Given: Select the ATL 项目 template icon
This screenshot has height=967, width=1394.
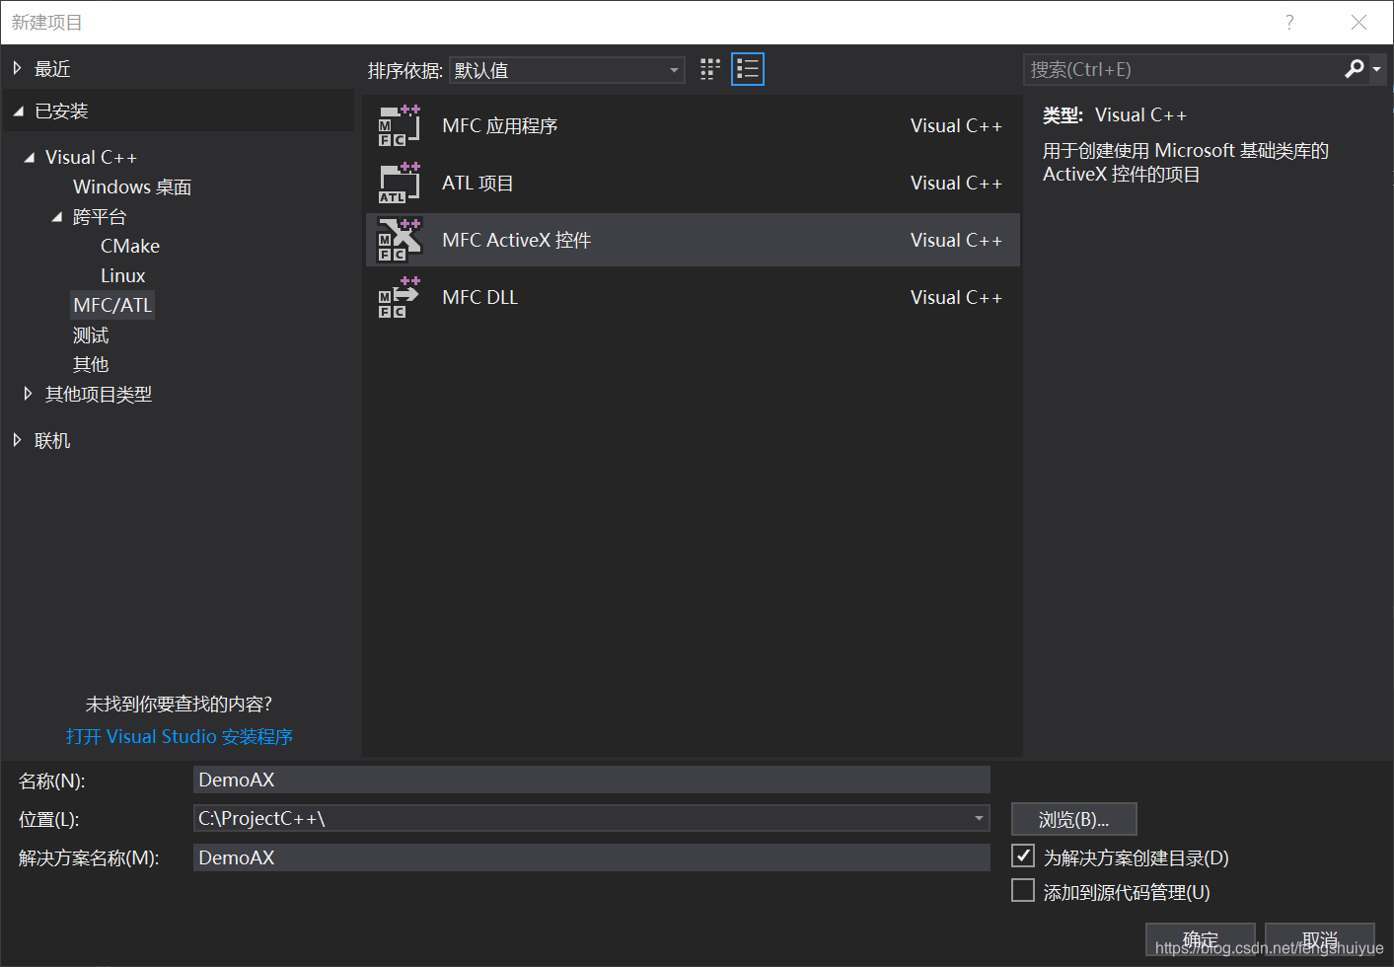Looking at the screenshot, I should point(400,183).
